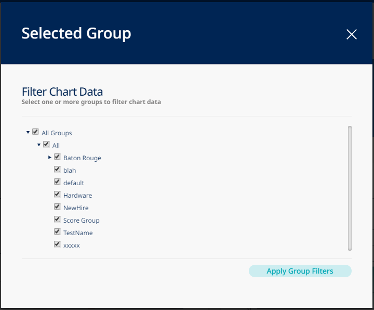Uncheck the Baton Rouge checkbox

tap(58, 157)
